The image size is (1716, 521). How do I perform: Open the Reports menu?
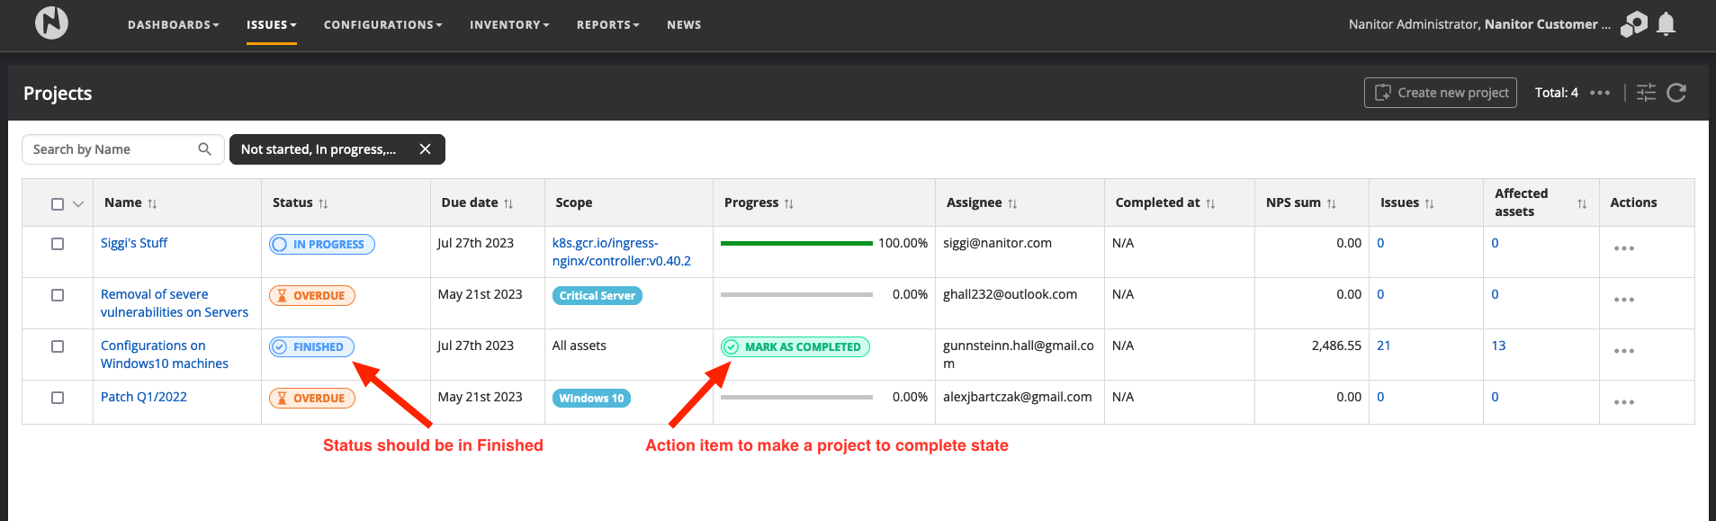click(x=607, y=25)
